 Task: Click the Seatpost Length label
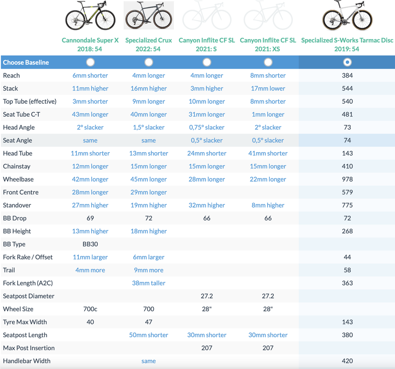coord(25,335)
